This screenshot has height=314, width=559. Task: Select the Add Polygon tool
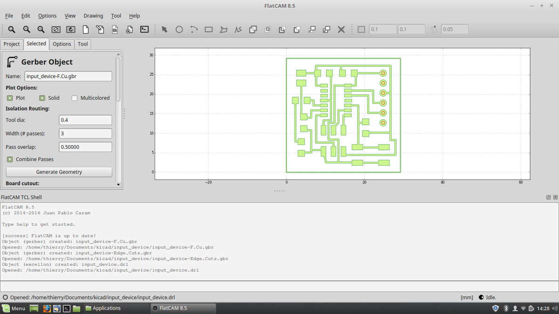(224, 29)
